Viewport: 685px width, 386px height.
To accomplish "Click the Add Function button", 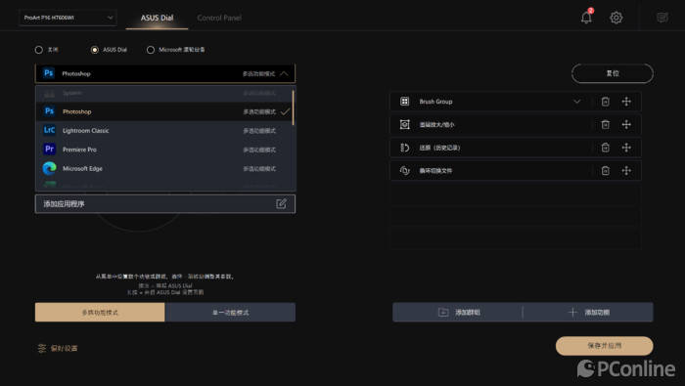I will point(588,313).
